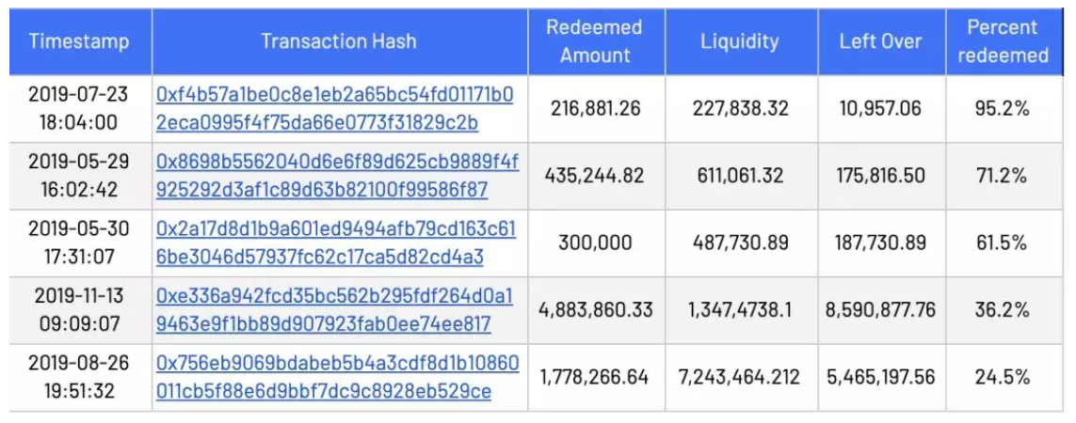Select the Liquidity column header
Viewport: 1076px width, 423px height.
(x=740, y=41)
